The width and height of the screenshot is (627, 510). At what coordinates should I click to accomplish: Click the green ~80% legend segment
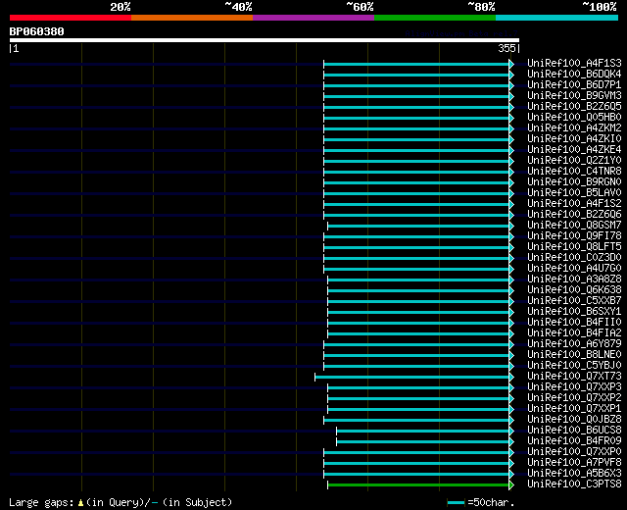coord(435,18)
